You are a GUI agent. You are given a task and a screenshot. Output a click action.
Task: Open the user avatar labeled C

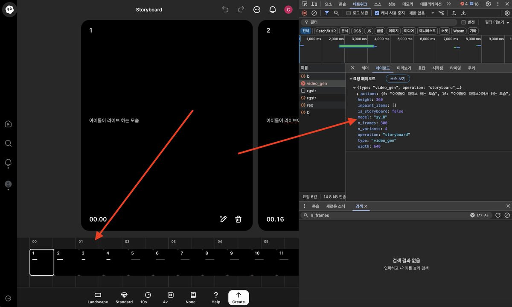tap(288, 9)
